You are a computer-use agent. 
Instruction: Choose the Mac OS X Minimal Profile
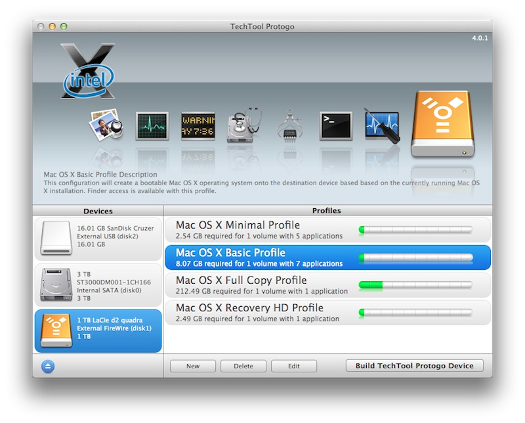coord(327,230)
